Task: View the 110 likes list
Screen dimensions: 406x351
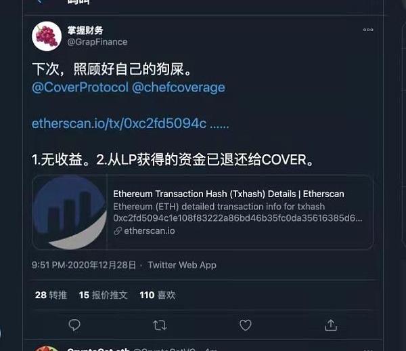Action: 158,295
